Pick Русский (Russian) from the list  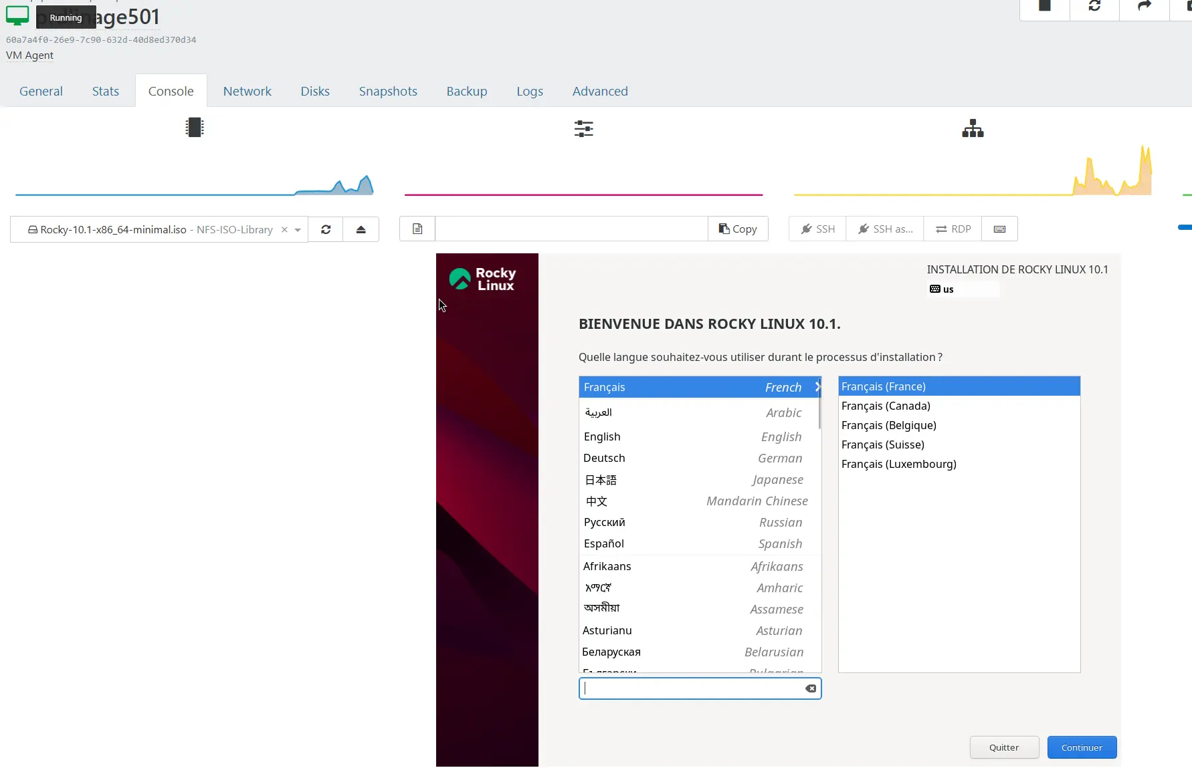tap(699, 522)
